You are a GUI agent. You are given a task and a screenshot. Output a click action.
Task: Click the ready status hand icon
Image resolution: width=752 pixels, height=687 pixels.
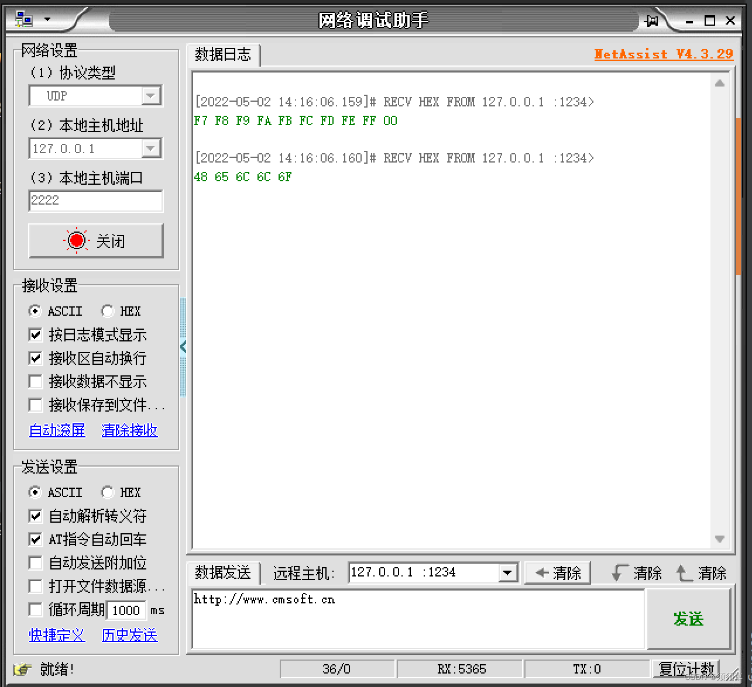(x=22, y=669)
